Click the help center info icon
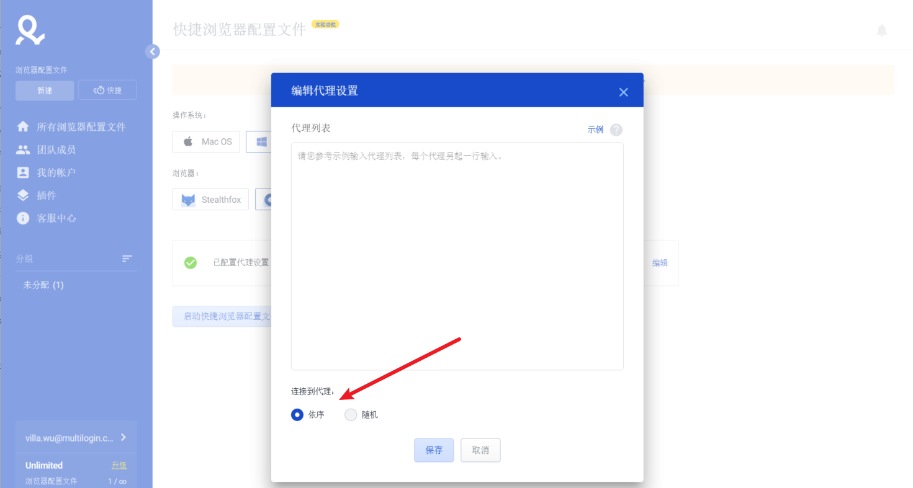Viewport: 913px width, 488px height. point(23,218)
